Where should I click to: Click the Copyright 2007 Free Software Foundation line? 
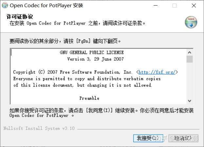click(x=95, y=72)
